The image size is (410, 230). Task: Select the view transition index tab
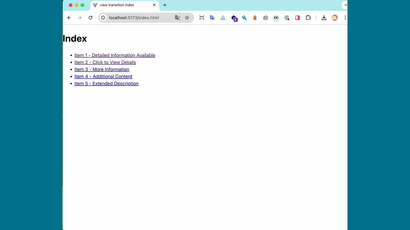(124, 5)
